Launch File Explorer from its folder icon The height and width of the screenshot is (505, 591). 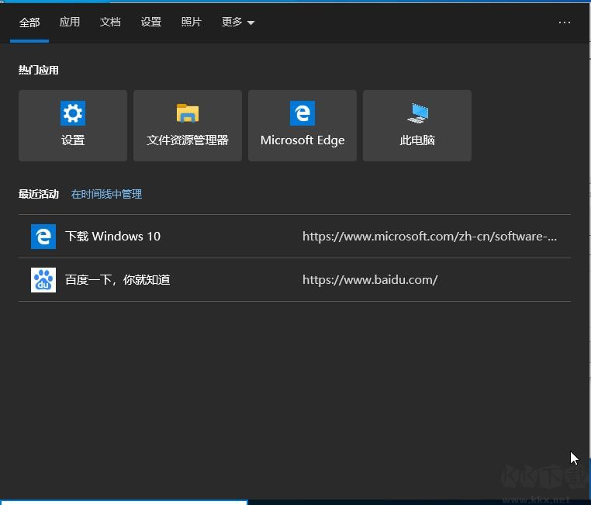point(188,113)
